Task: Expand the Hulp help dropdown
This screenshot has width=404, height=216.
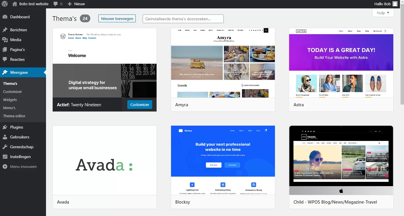Action: tap(383, 13)
